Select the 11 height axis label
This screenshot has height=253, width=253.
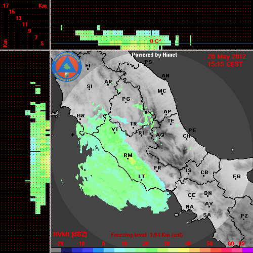25,24
